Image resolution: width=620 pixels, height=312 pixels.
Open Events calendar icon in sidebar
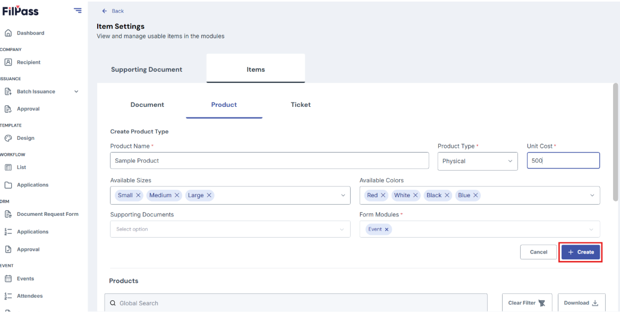(8, 279)
